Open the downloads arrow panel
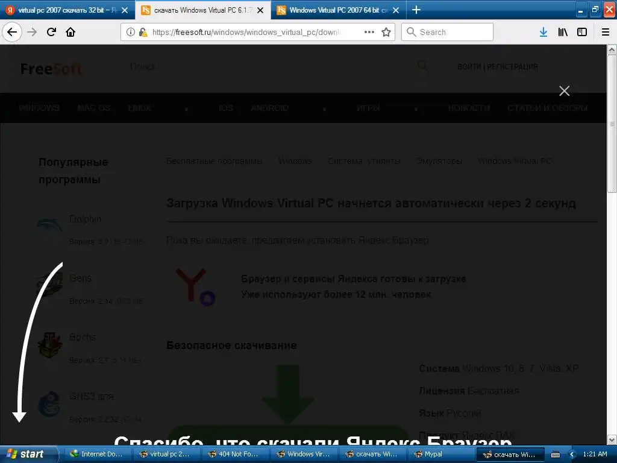The image size is (617, 463). click(x=543, y=32)
